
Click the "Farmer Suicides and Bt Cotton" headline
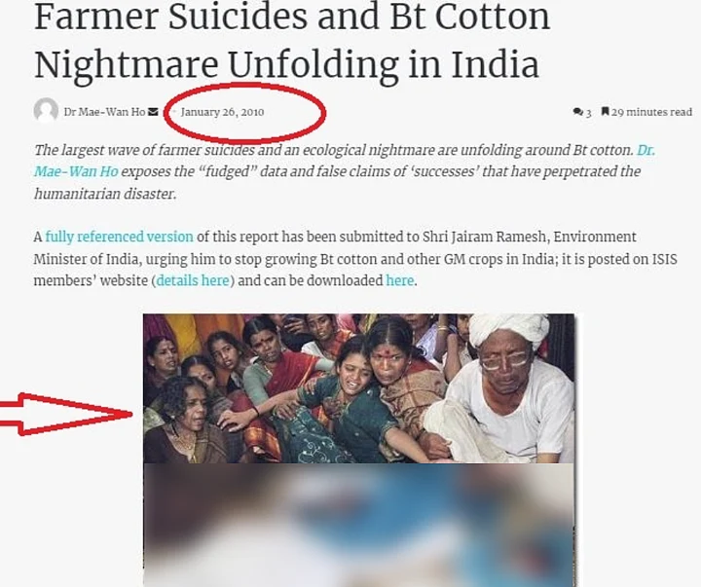click(292, 18)
